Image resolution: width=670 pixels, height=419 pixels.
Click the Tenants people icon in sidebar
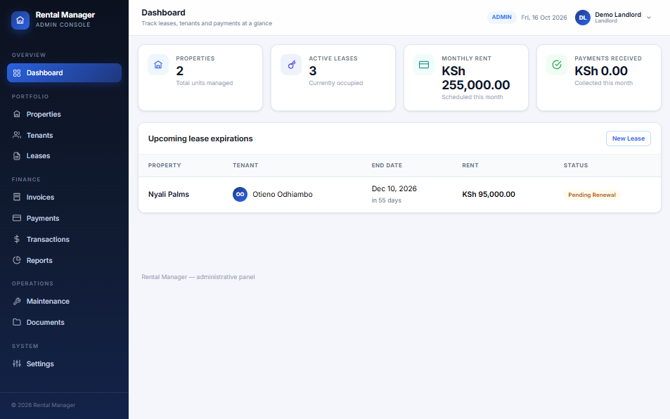17,135
